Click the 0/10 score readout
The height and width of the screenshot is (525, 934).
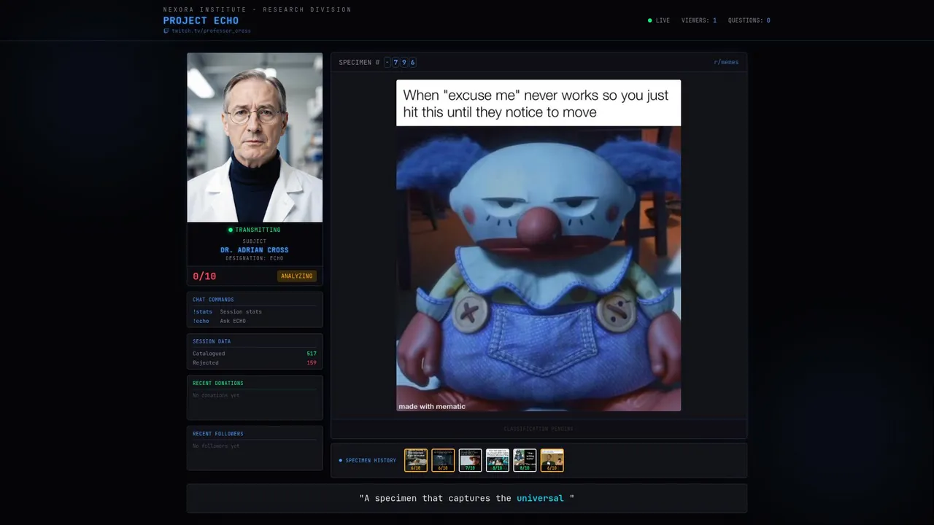204,276
